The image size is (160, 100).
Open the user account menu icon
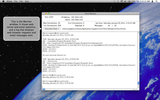(x=152, y=1)
